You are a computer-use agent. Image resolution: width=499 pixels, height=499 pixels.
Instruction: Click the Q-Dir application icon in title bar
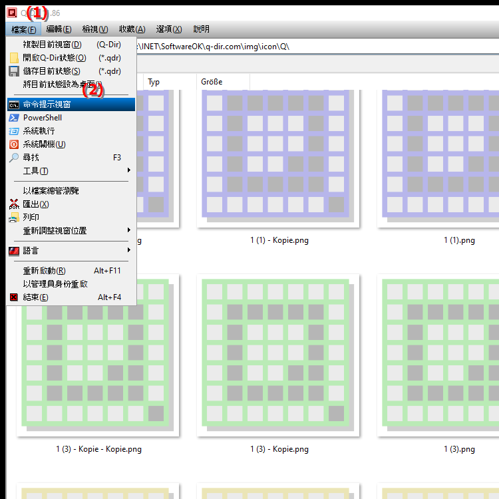[x=12, y=13]
